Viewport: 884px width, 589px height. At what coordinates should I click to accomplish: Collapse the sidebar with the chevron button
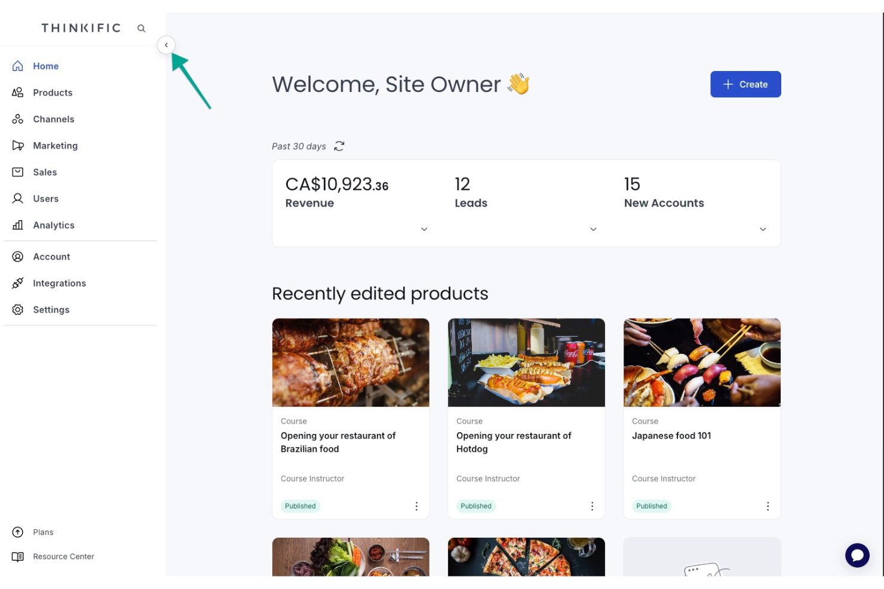(x=166, y=45)
